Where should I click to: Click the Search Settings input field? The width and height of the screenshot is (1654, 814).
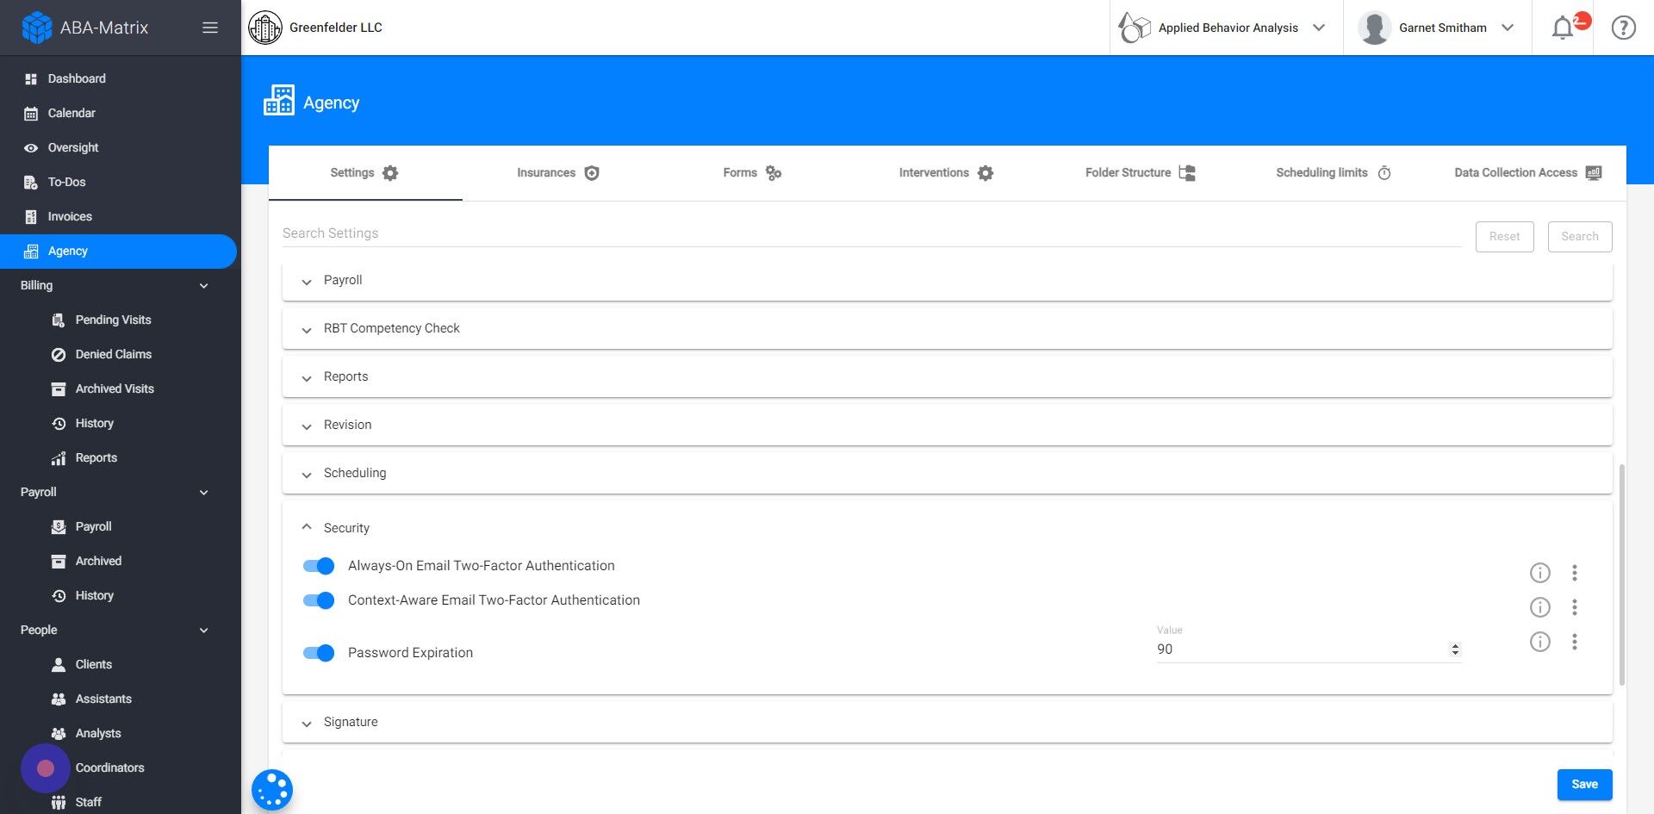(872, 233)
